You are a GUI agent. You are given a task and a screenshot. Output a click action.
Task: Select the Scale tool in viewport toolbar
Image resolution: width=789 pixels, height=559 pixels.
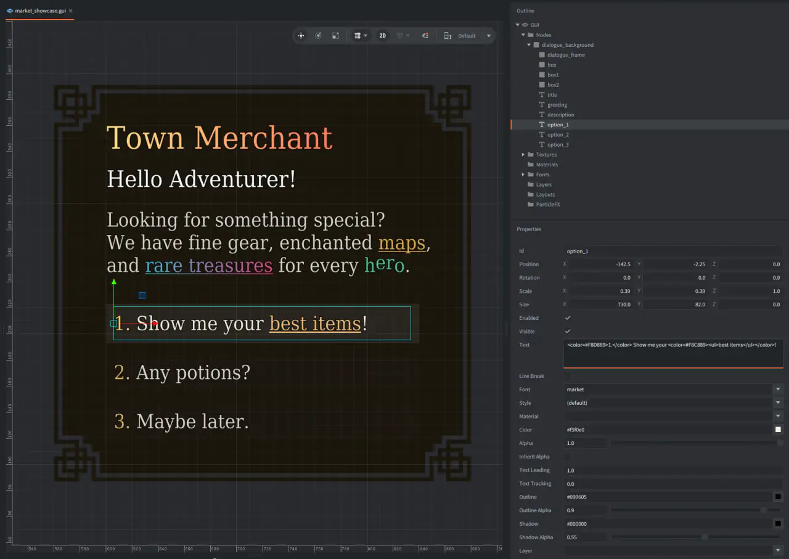point(335,36)
